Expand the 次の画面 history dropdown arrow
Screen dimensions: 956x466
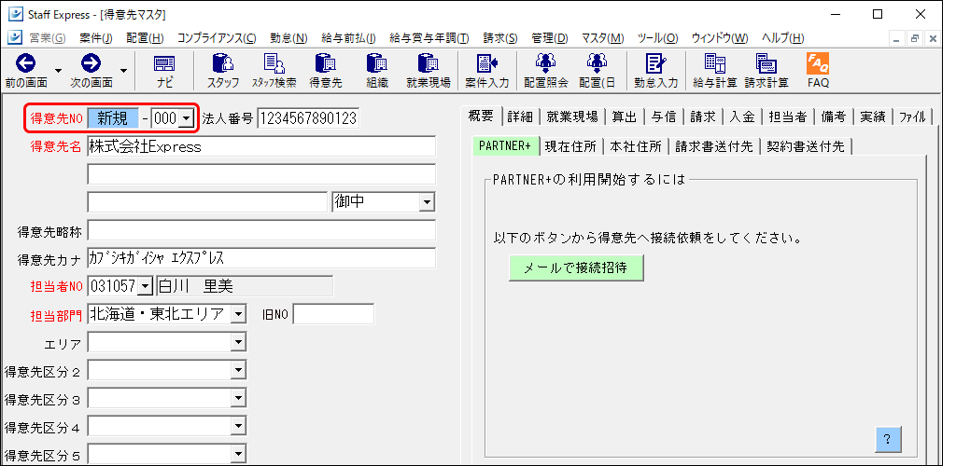click(124, 71)
